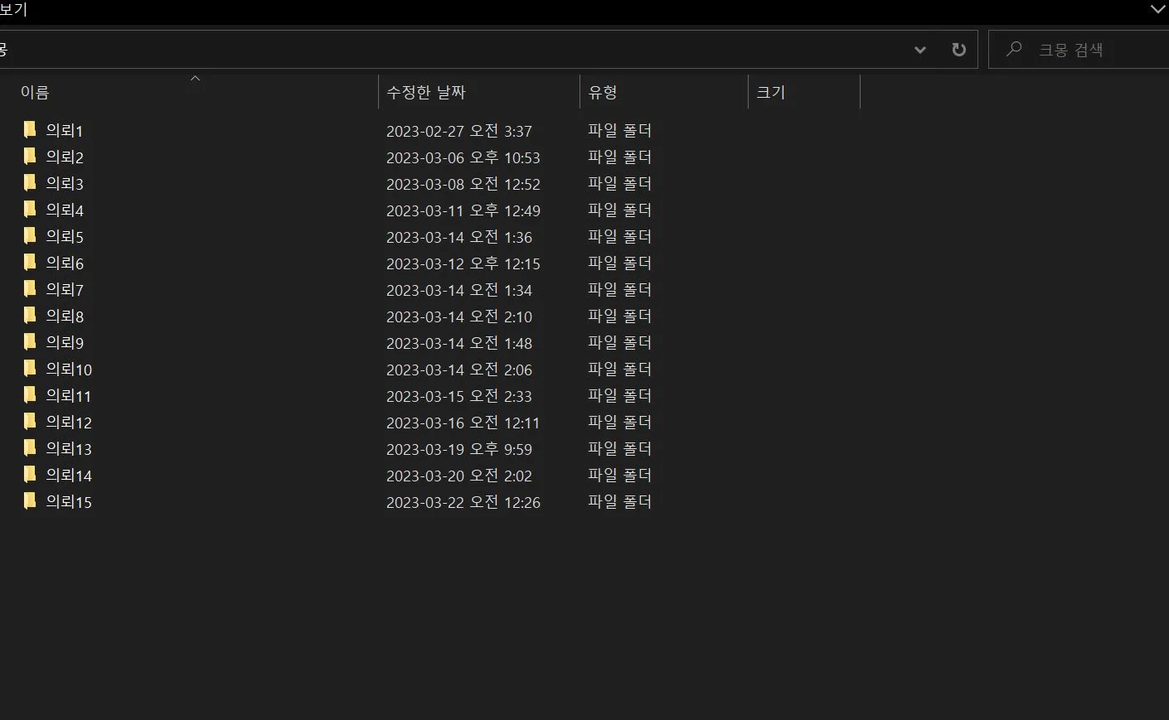This screenshot has width=1169, height=720.
Task: Click the date 2023-03-14 오전 1:36
Action: click(x=459, y=237)
